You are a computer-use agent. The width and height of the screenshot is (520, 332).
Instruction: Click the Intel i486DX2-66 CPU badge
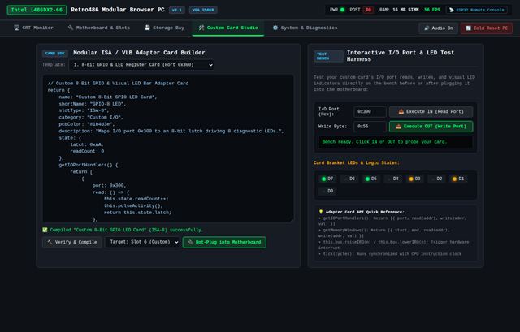(x=37, y=10)
